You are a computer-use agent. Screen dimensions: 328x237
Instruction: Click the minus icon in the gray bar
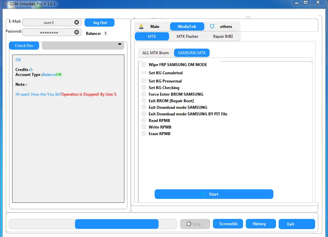(x=120, y=44)
